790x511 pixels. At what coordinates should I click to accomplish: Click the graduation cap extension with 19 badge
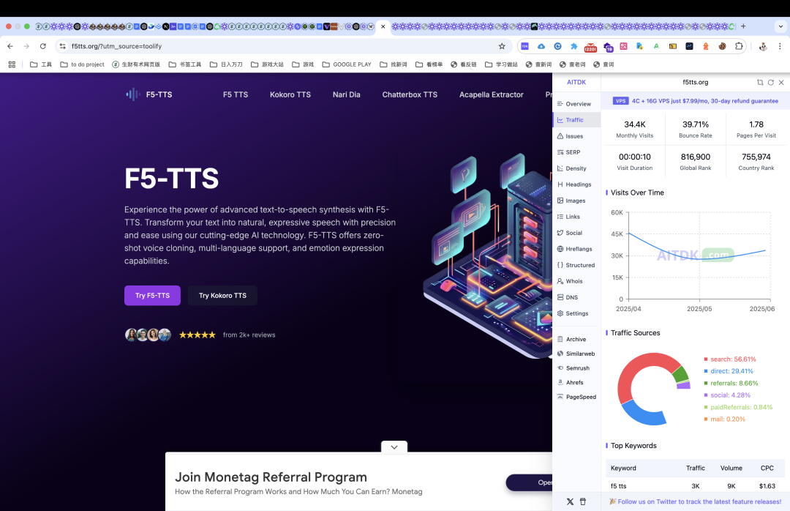click(608, 47)
